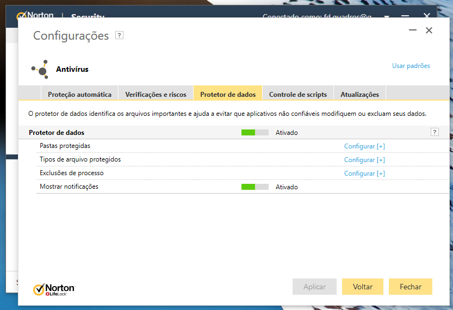453x310 pixels.
Task: Select the Protetor de dados tab
Action: click(x=228, y=93)
